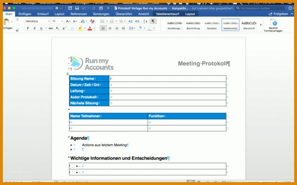
Task: Switch to the Start tab
Action: tap(9, 14)
